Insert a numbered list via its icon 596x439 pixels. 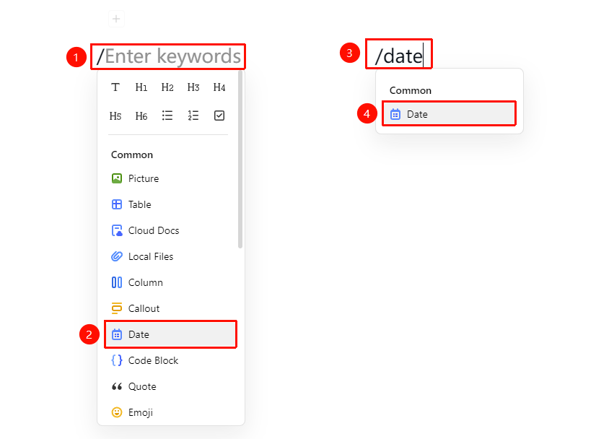point(193,116)
